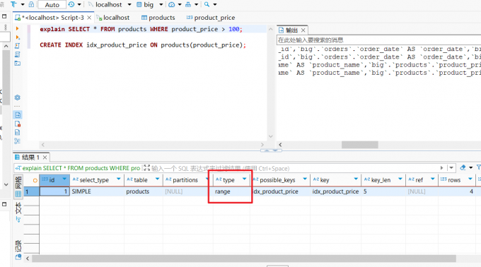Click the transaction mode icon in the toolbar
The height and width of the screenshot is (267, 481).
[14, 4]
